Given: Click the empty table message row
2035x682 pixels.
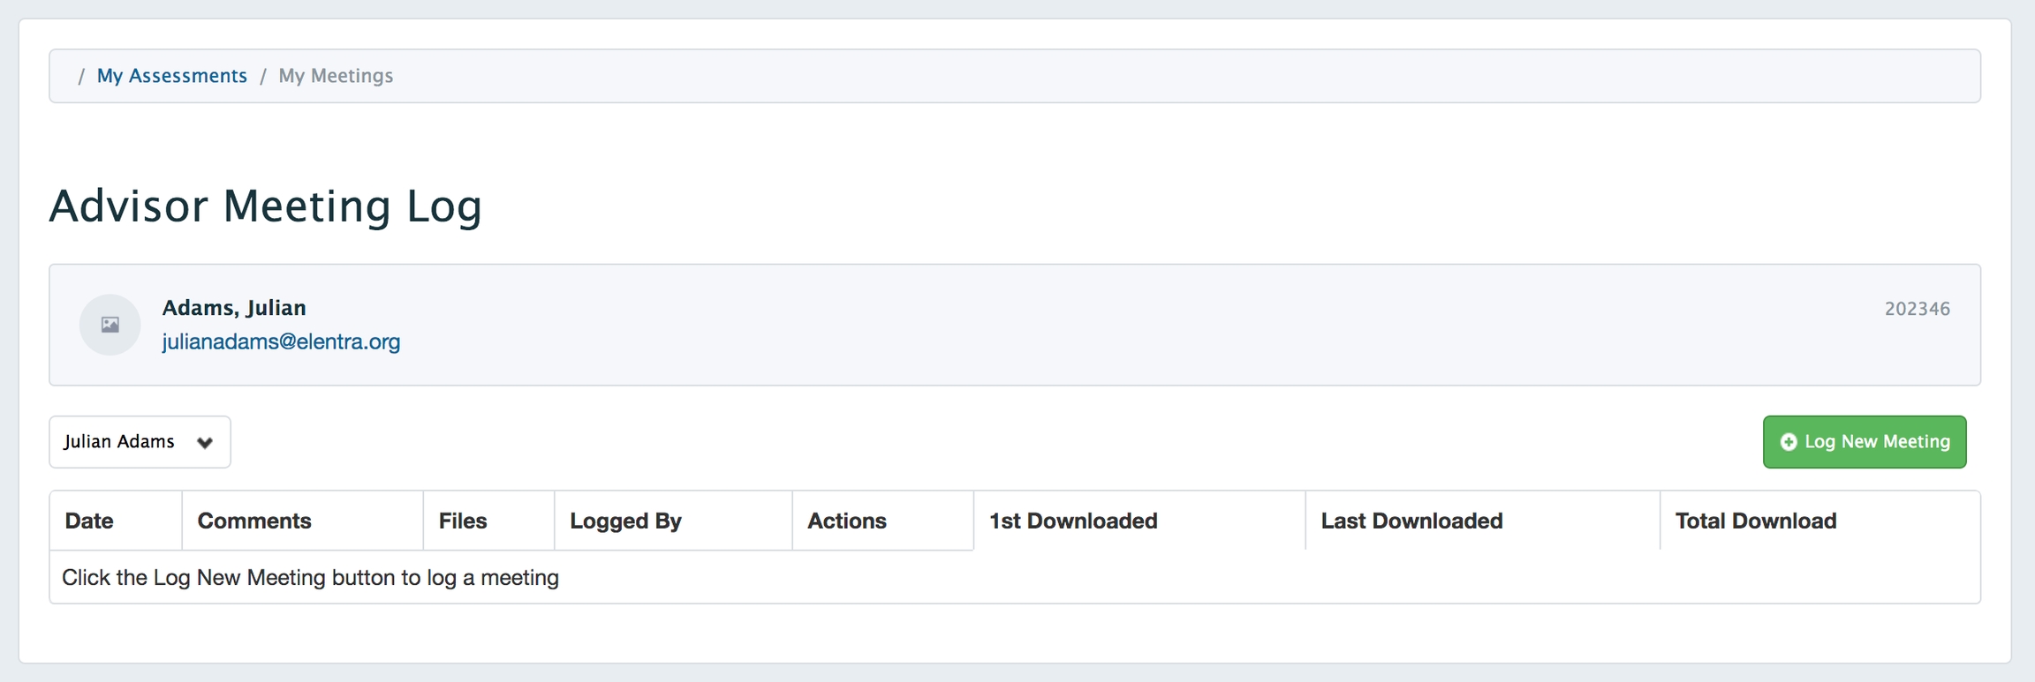Looking at the screenshot, I should point(310,578).
